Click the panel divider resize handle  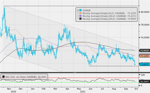coord(75,72)
